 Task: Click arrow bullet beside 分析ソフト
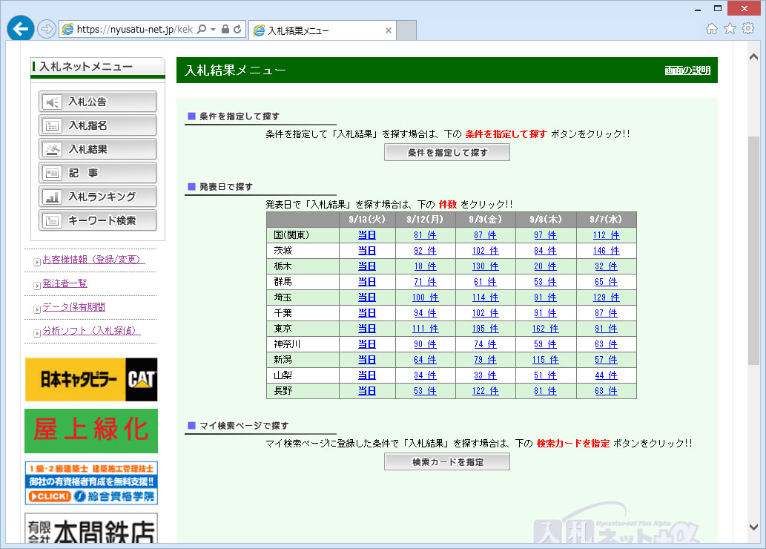[36, 333]
